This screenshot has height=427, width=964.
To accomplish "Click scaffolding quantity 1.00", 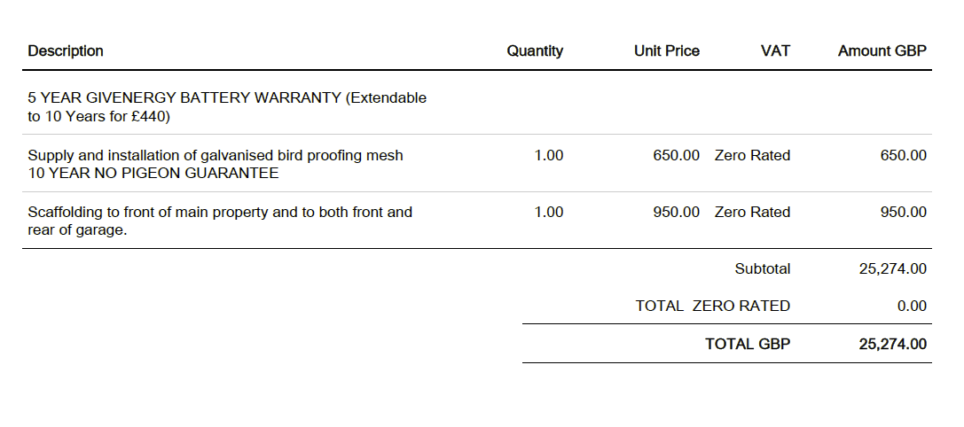I will pyautogui.click(x=548, y=213).
